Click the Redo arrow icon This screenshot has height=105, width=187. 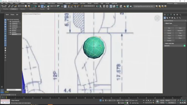pos(6,6)
